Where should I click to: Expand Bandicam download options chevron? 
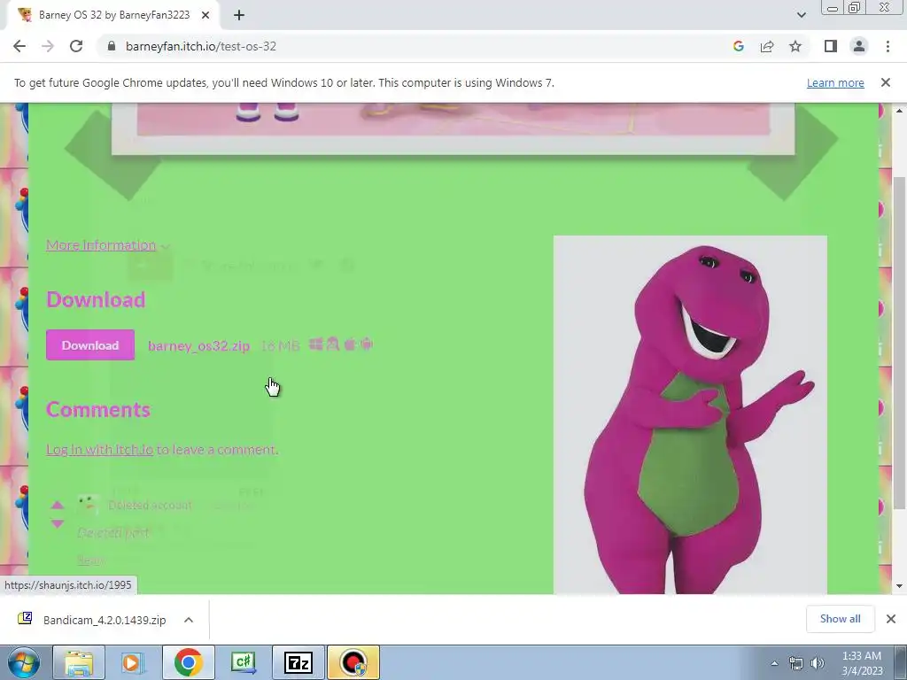[x=189, y=620]
